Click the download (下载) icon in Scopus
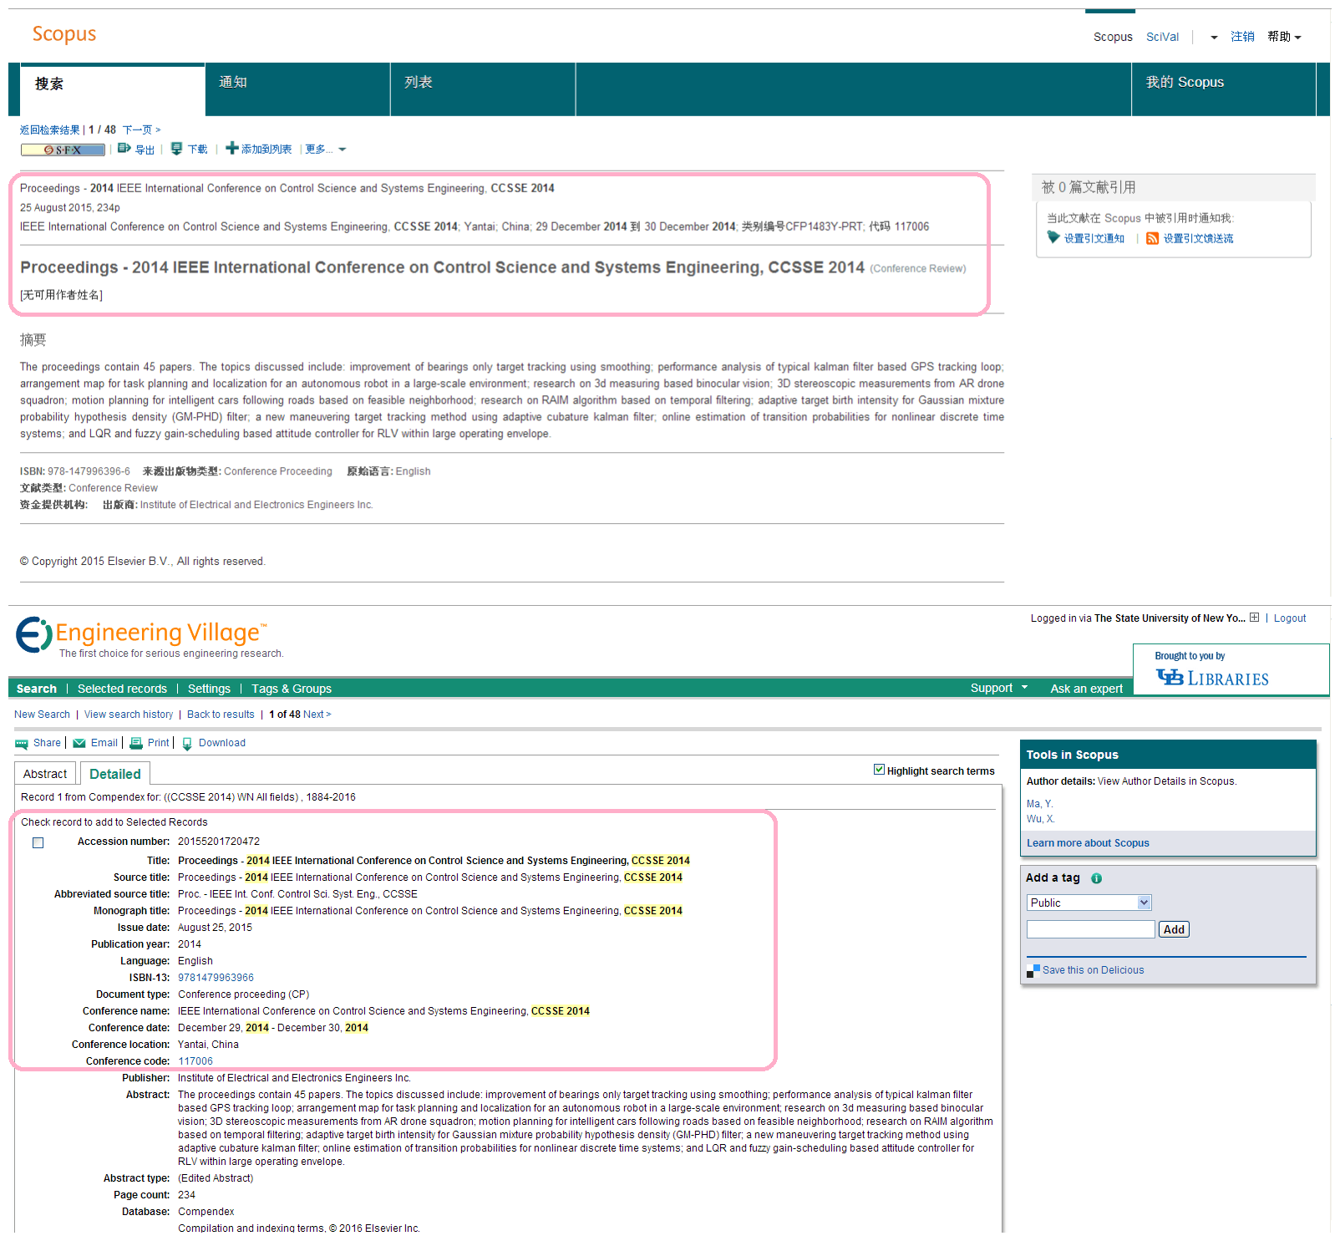 176,149
